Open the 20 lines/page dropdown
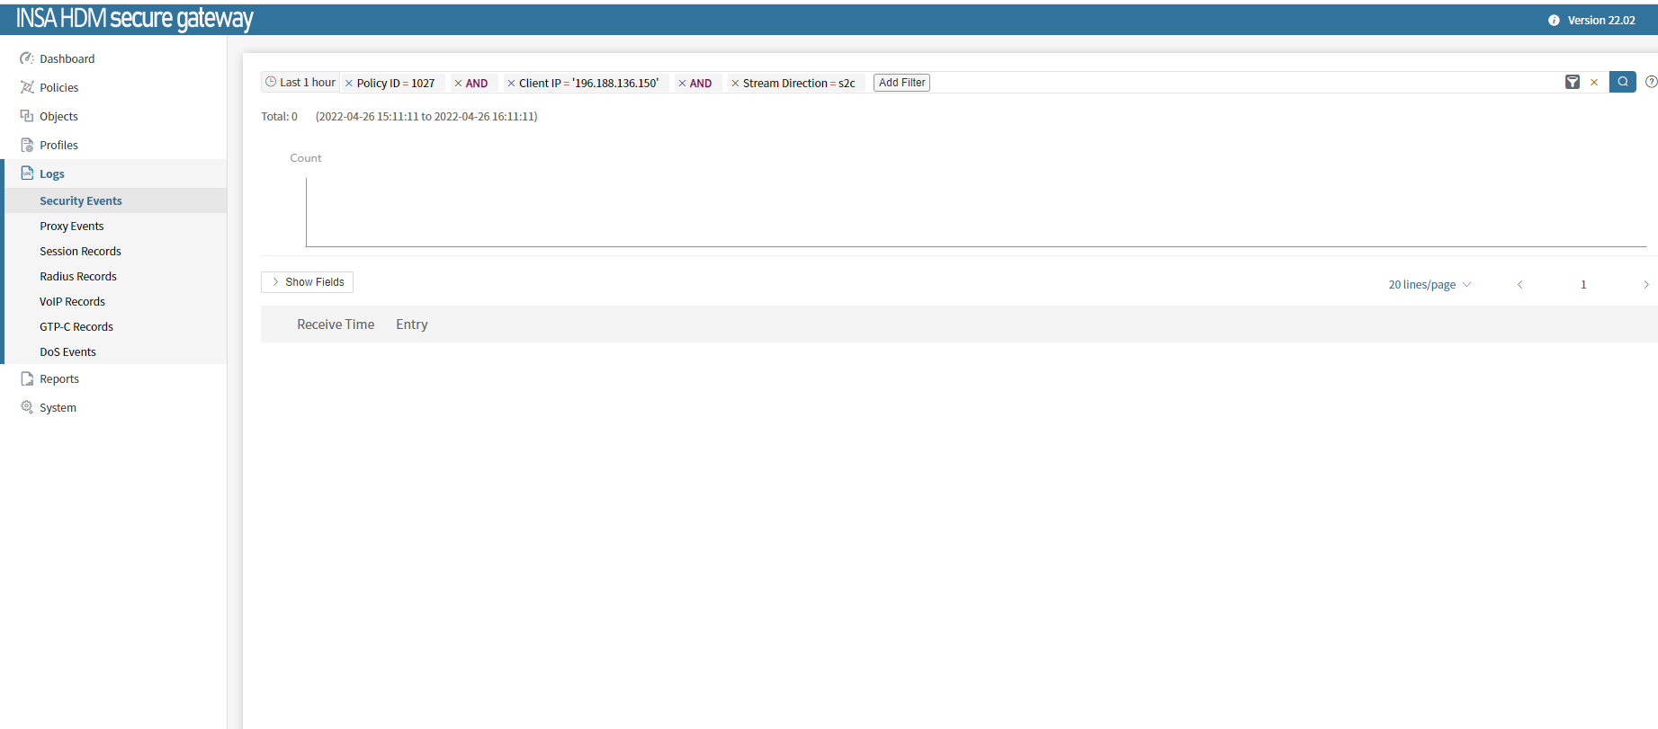Screen dimensions: 1658x729 (1429, 285)
